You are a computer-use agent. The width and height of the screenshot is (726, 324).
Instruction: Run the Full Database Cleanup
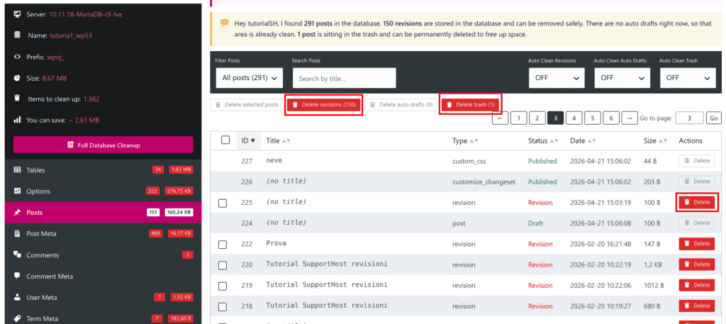104,145
